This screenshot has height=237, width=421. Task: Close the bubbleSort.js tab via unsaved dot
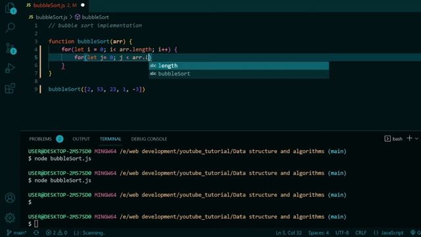(x=83, y=5)
